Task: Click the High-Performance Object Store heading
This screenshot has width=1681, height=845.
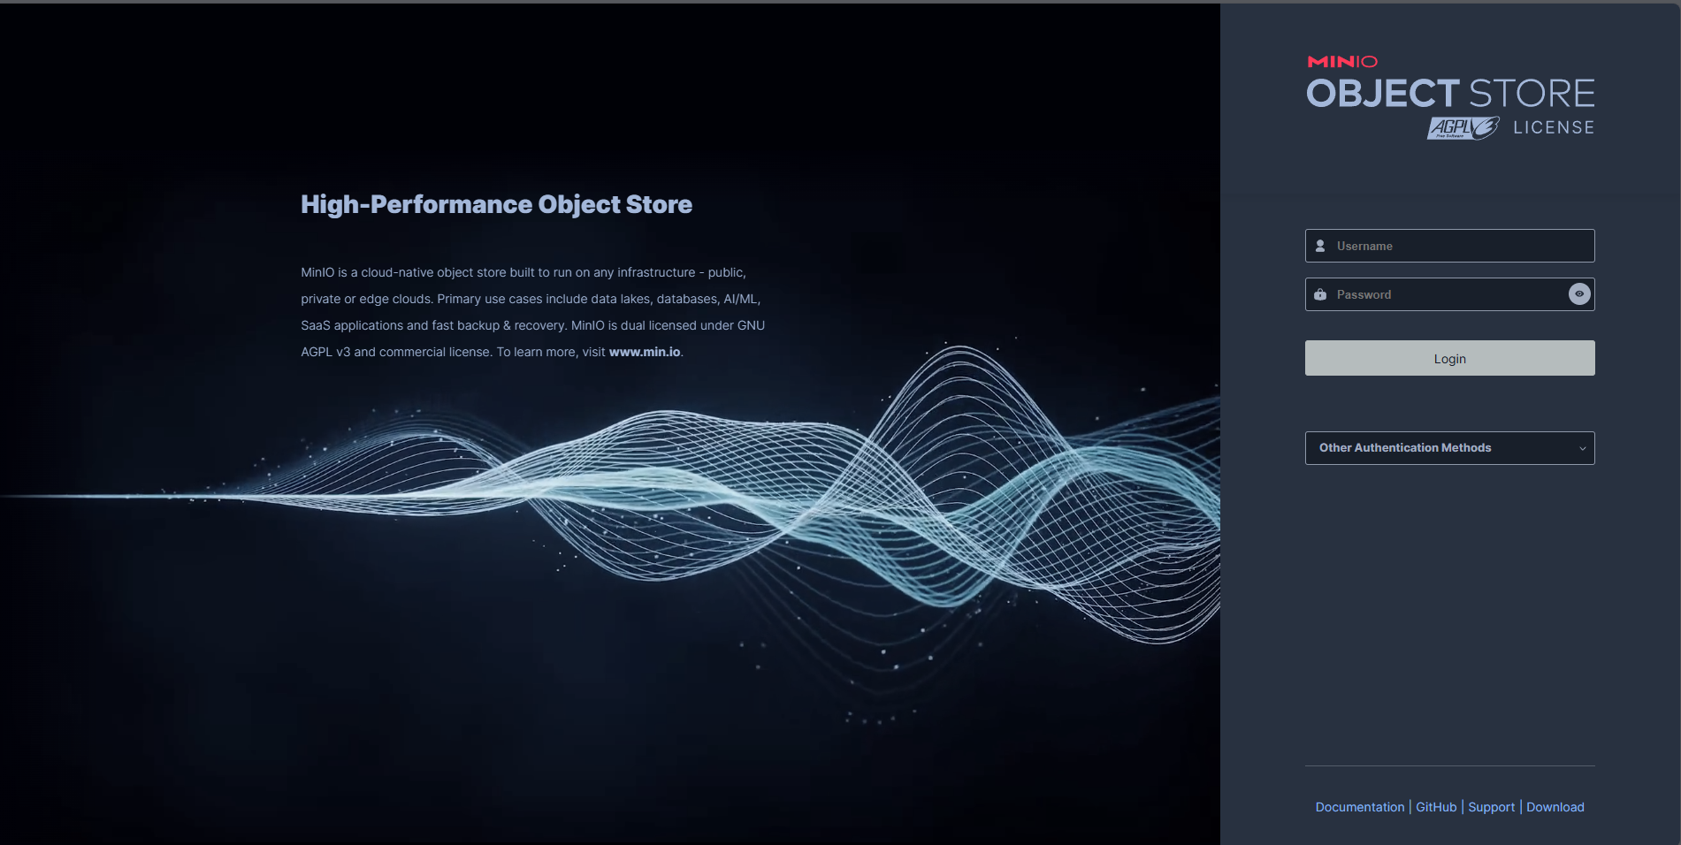Action: pos(496,204)
